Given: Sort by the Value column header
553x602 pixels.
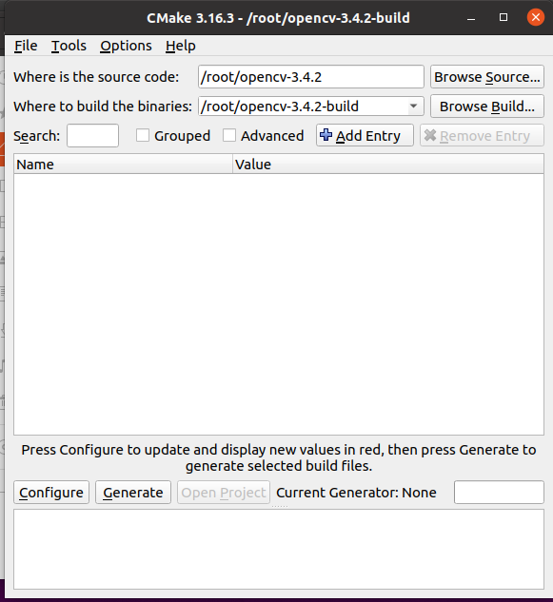Looking at the screenshot, I should pyautogui.click(x=388, y=165).
